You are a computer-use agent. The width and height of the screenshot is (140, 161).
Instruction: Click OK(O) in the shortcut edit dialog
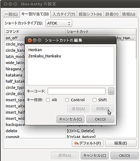click(x=100, y=119)
